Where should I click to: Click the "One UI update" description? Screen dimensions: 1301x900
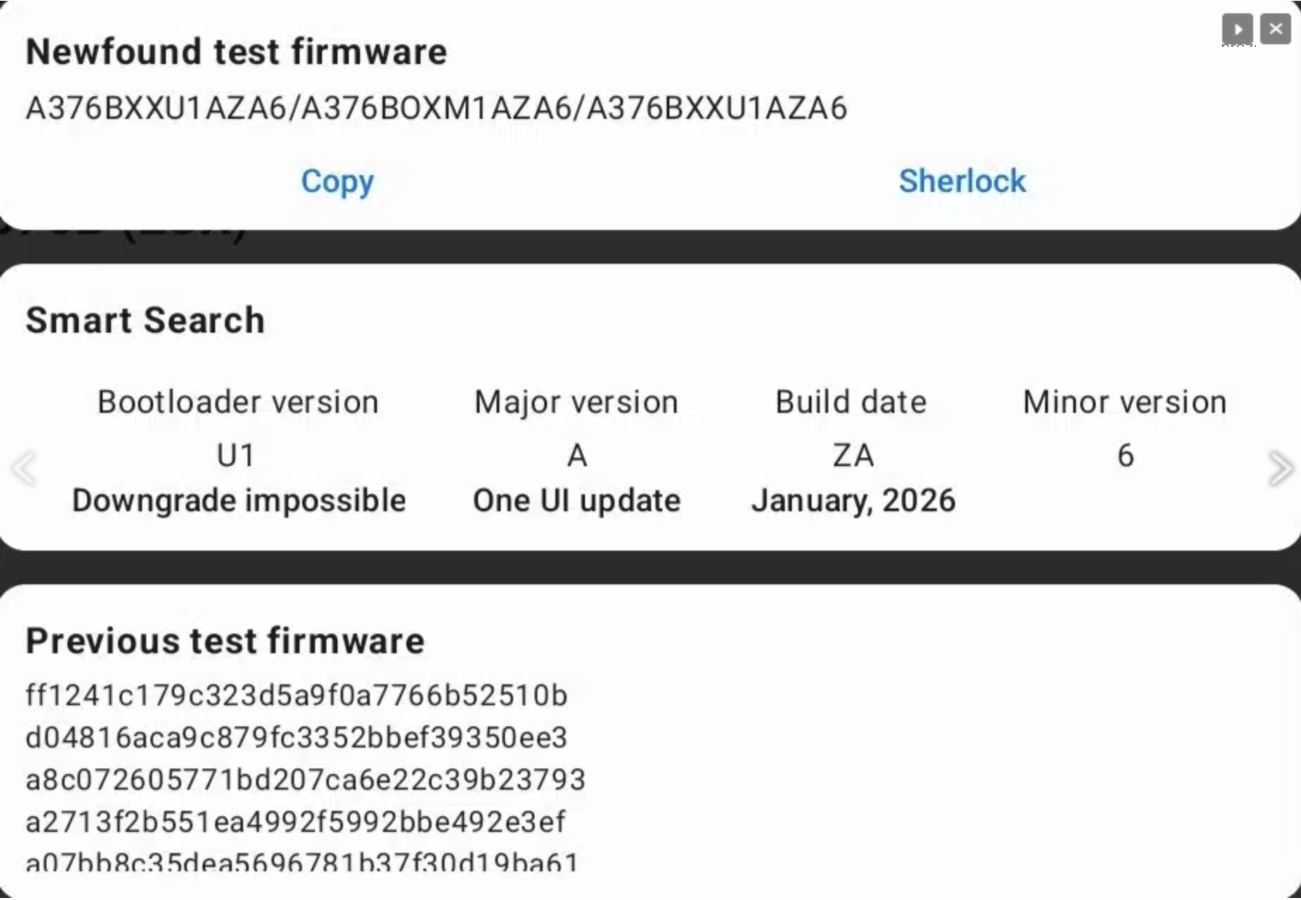577,501
